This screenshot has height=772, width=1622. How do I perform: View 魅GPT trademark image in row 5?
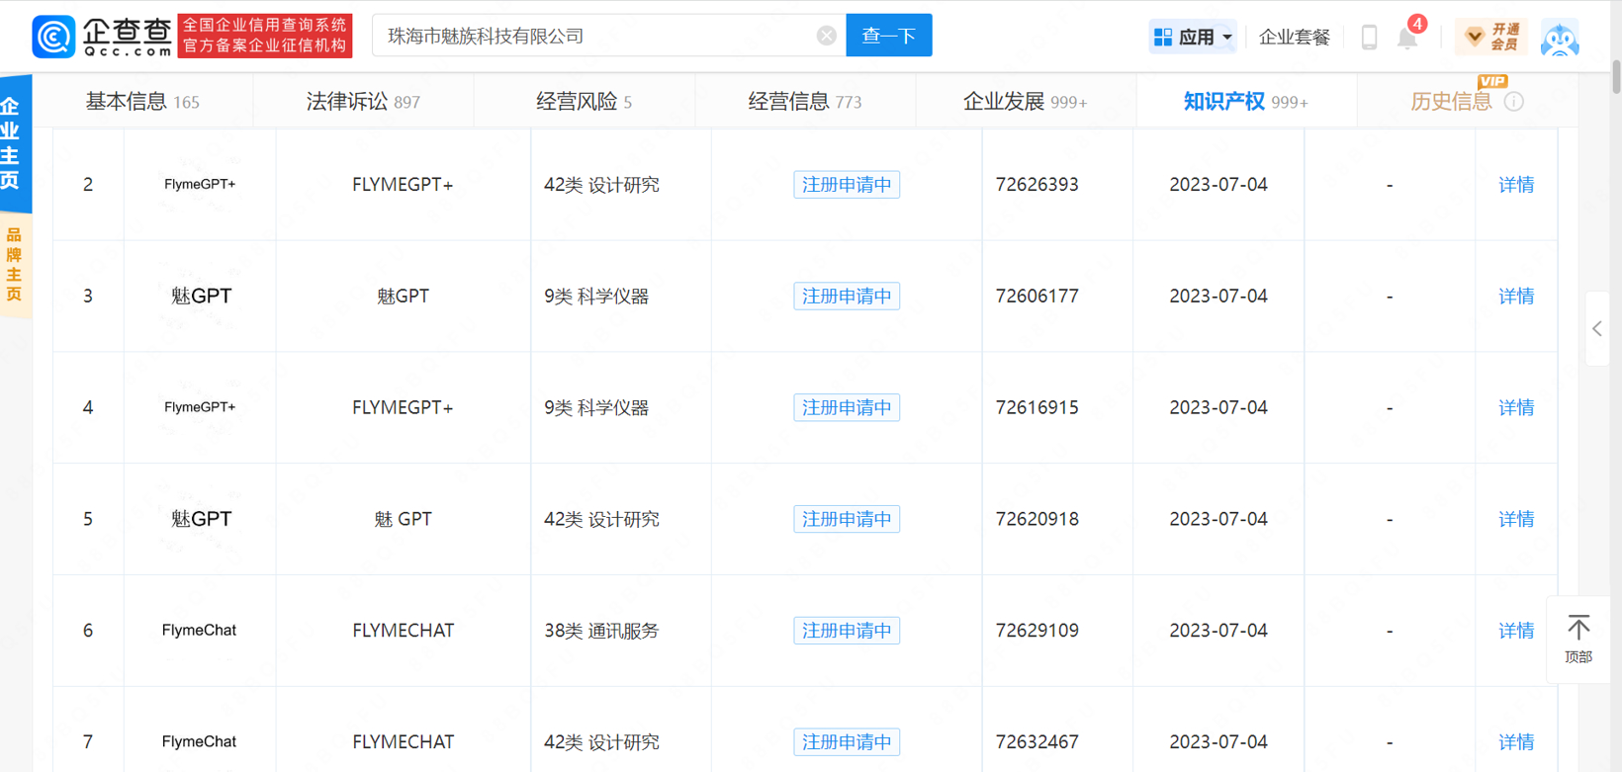tap(201, 519)
